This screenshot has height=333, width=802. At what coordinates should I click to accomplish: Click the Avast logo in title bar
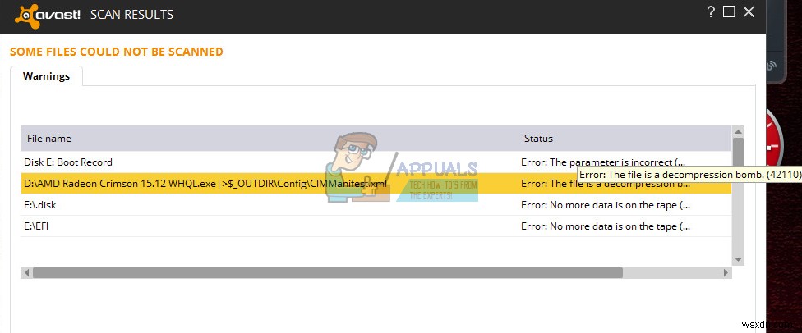coord(47,15)
